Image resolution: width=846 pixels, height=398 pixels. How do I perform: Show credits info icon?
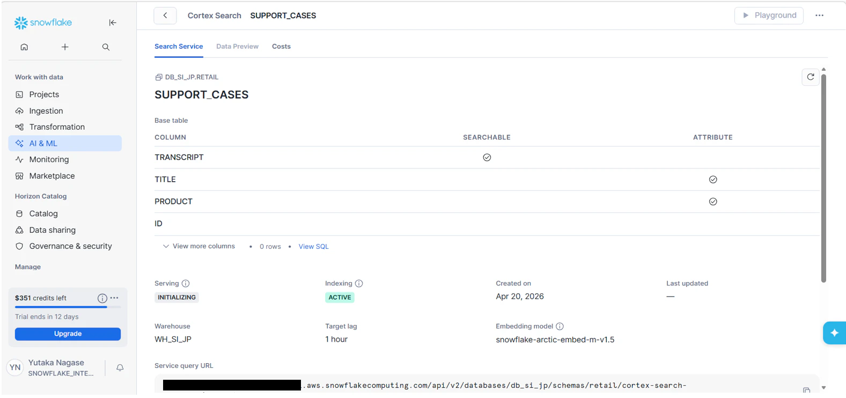[102, 298]
